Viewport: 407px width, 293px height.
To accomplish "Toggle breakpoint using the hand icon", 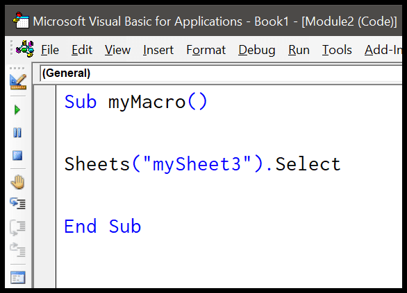I will click(17, 182).
